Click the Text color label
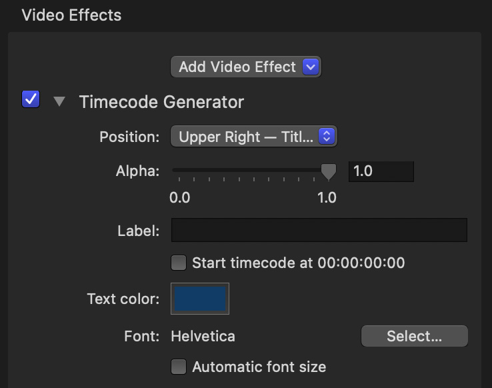 coord(123,299)
